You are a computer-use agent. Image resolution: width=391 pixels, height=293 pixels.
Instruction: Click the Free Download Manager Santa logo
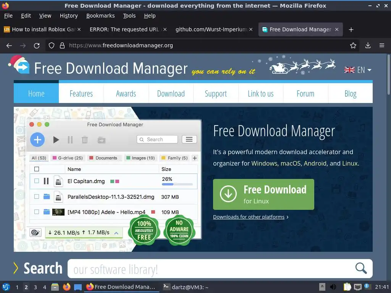[19, 65]
